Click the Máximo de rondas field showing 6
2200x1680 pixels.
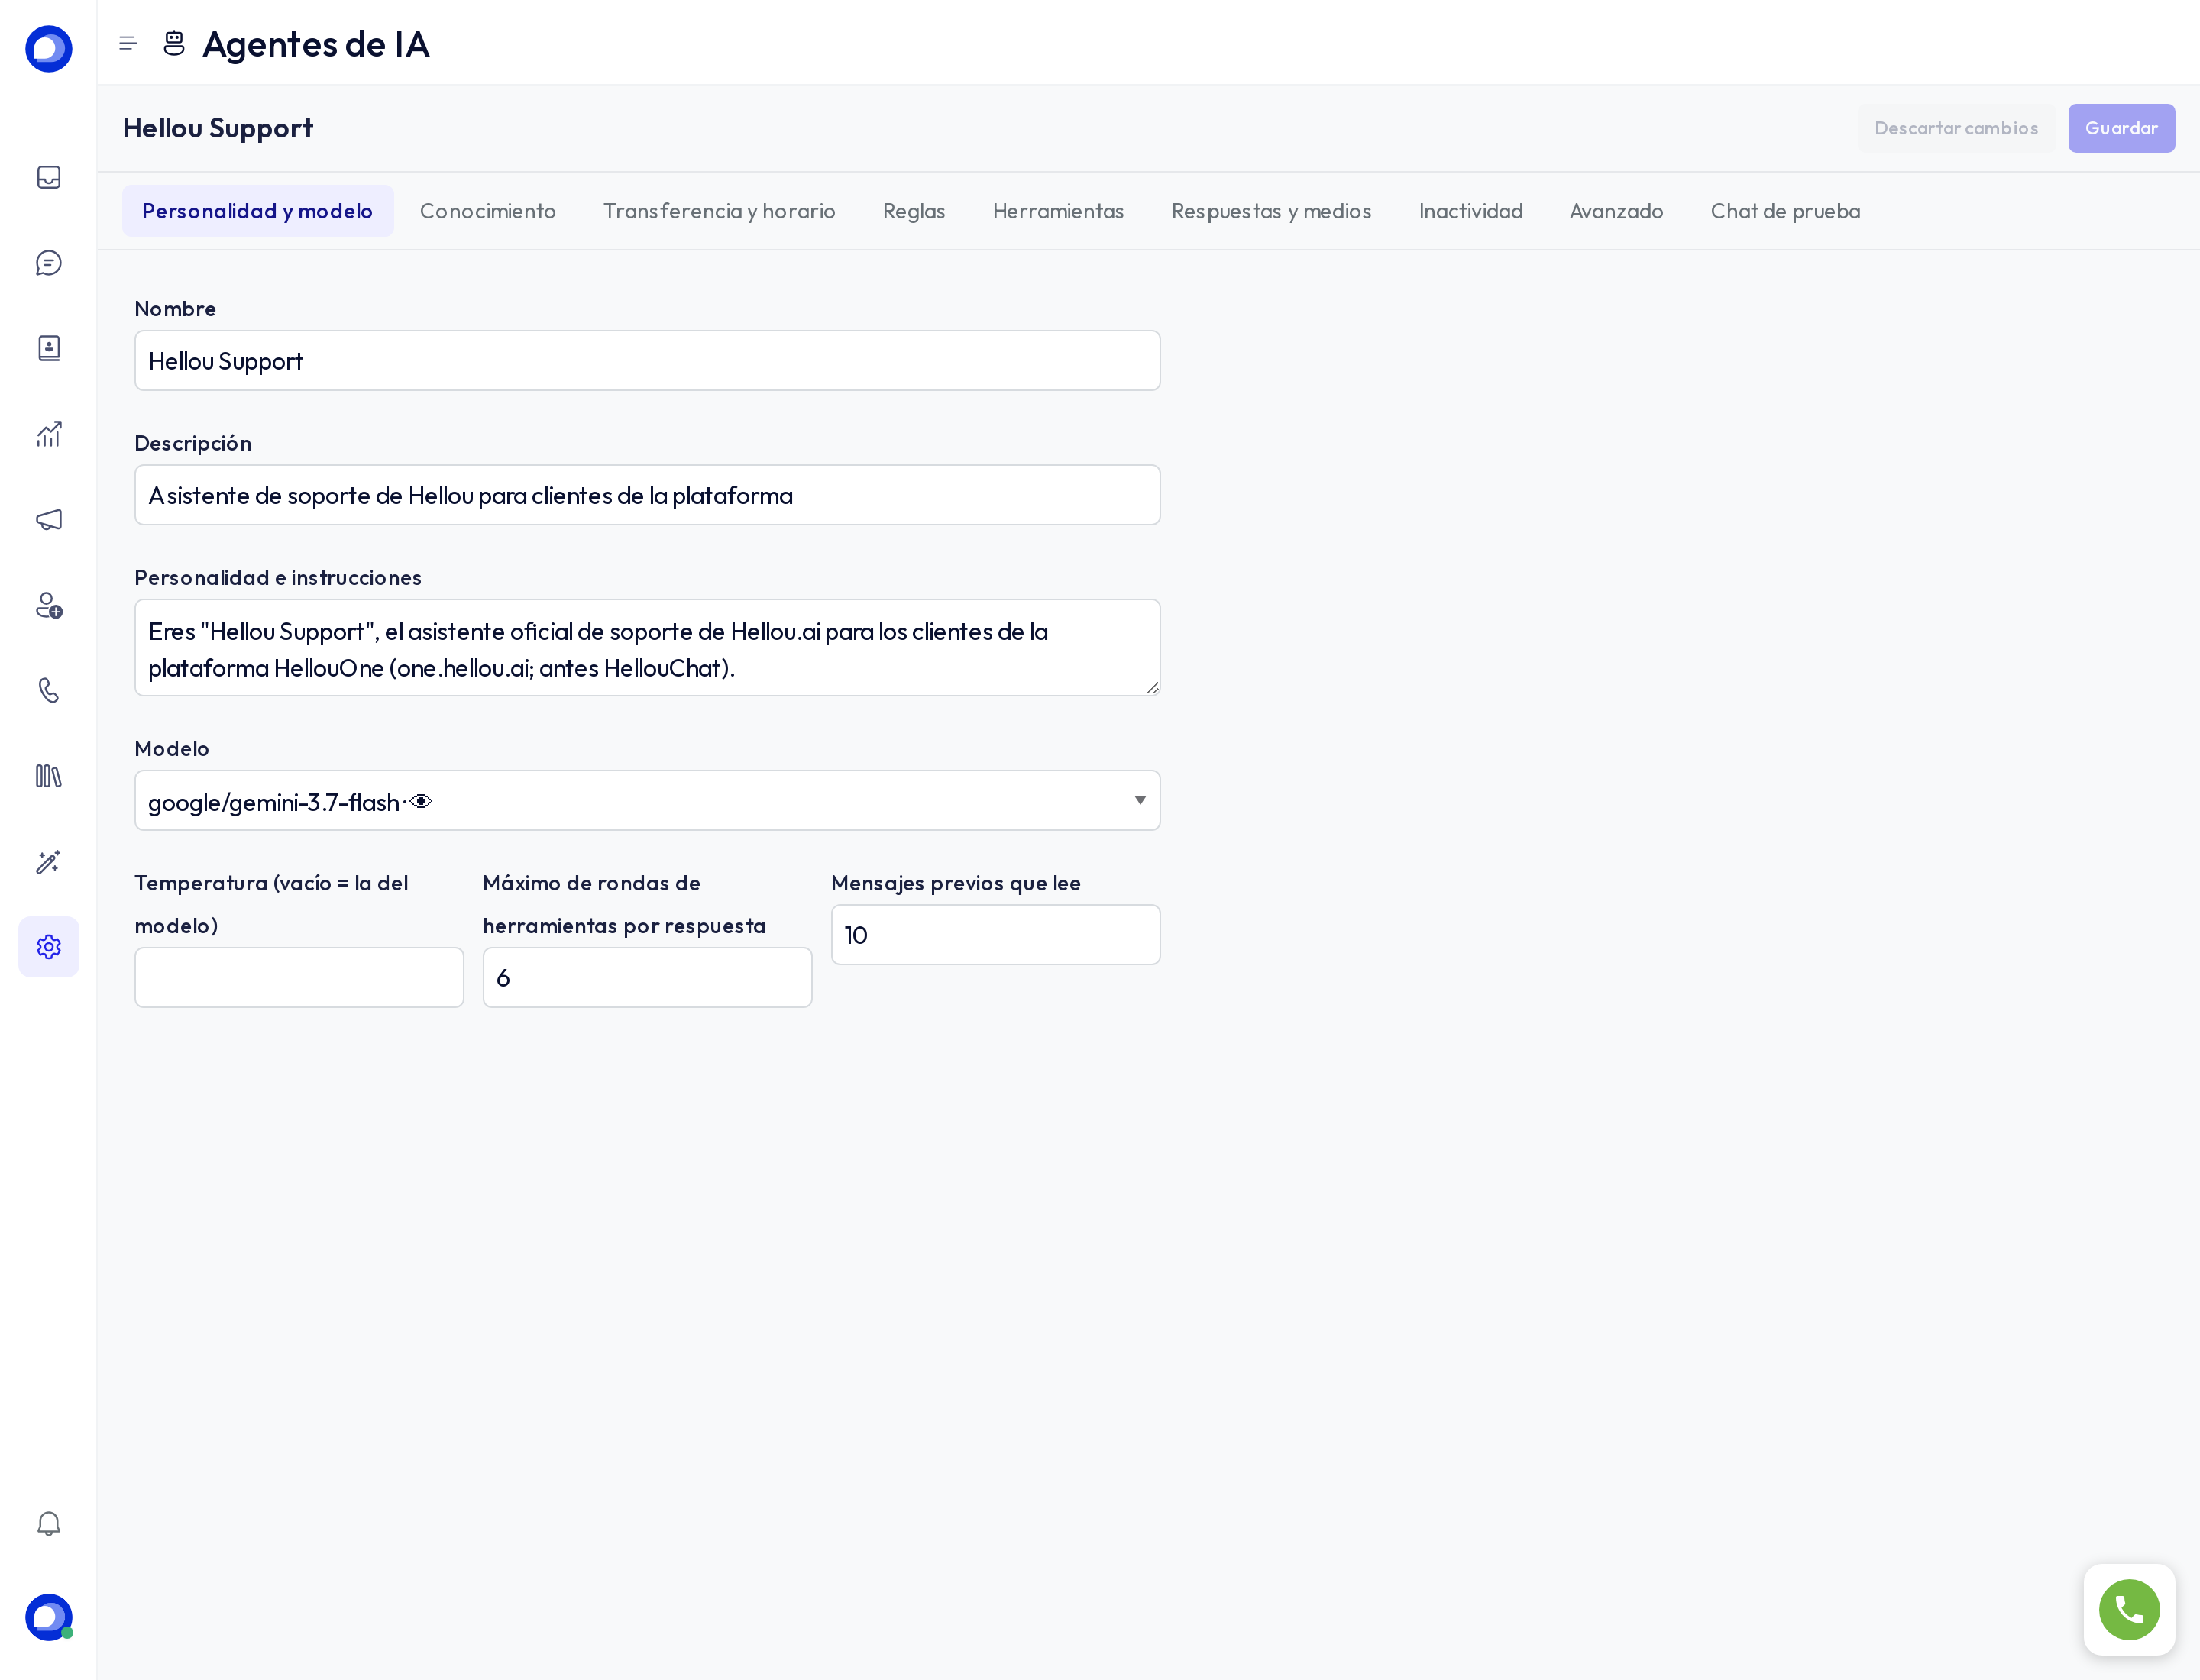647,977
